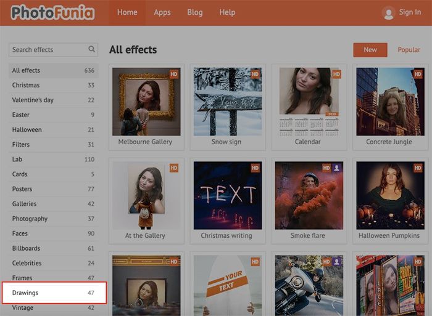Viewport: 432px width, 316px height.
Task: Click HD badge on Melbourne Gallery
Action: (174, 74)
